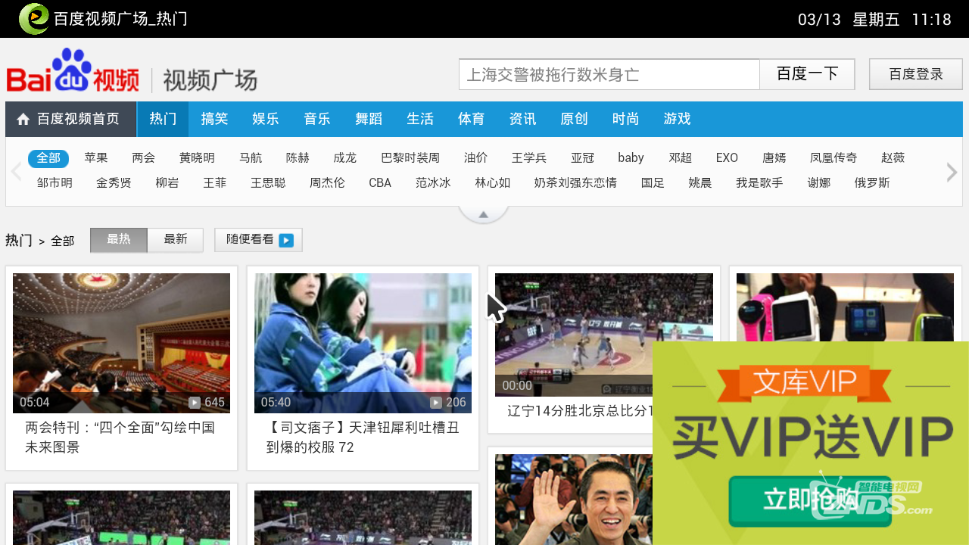Select the 成龙 tag
The height and width of the screenshot is (545, 969).
(x=344, y=158)
